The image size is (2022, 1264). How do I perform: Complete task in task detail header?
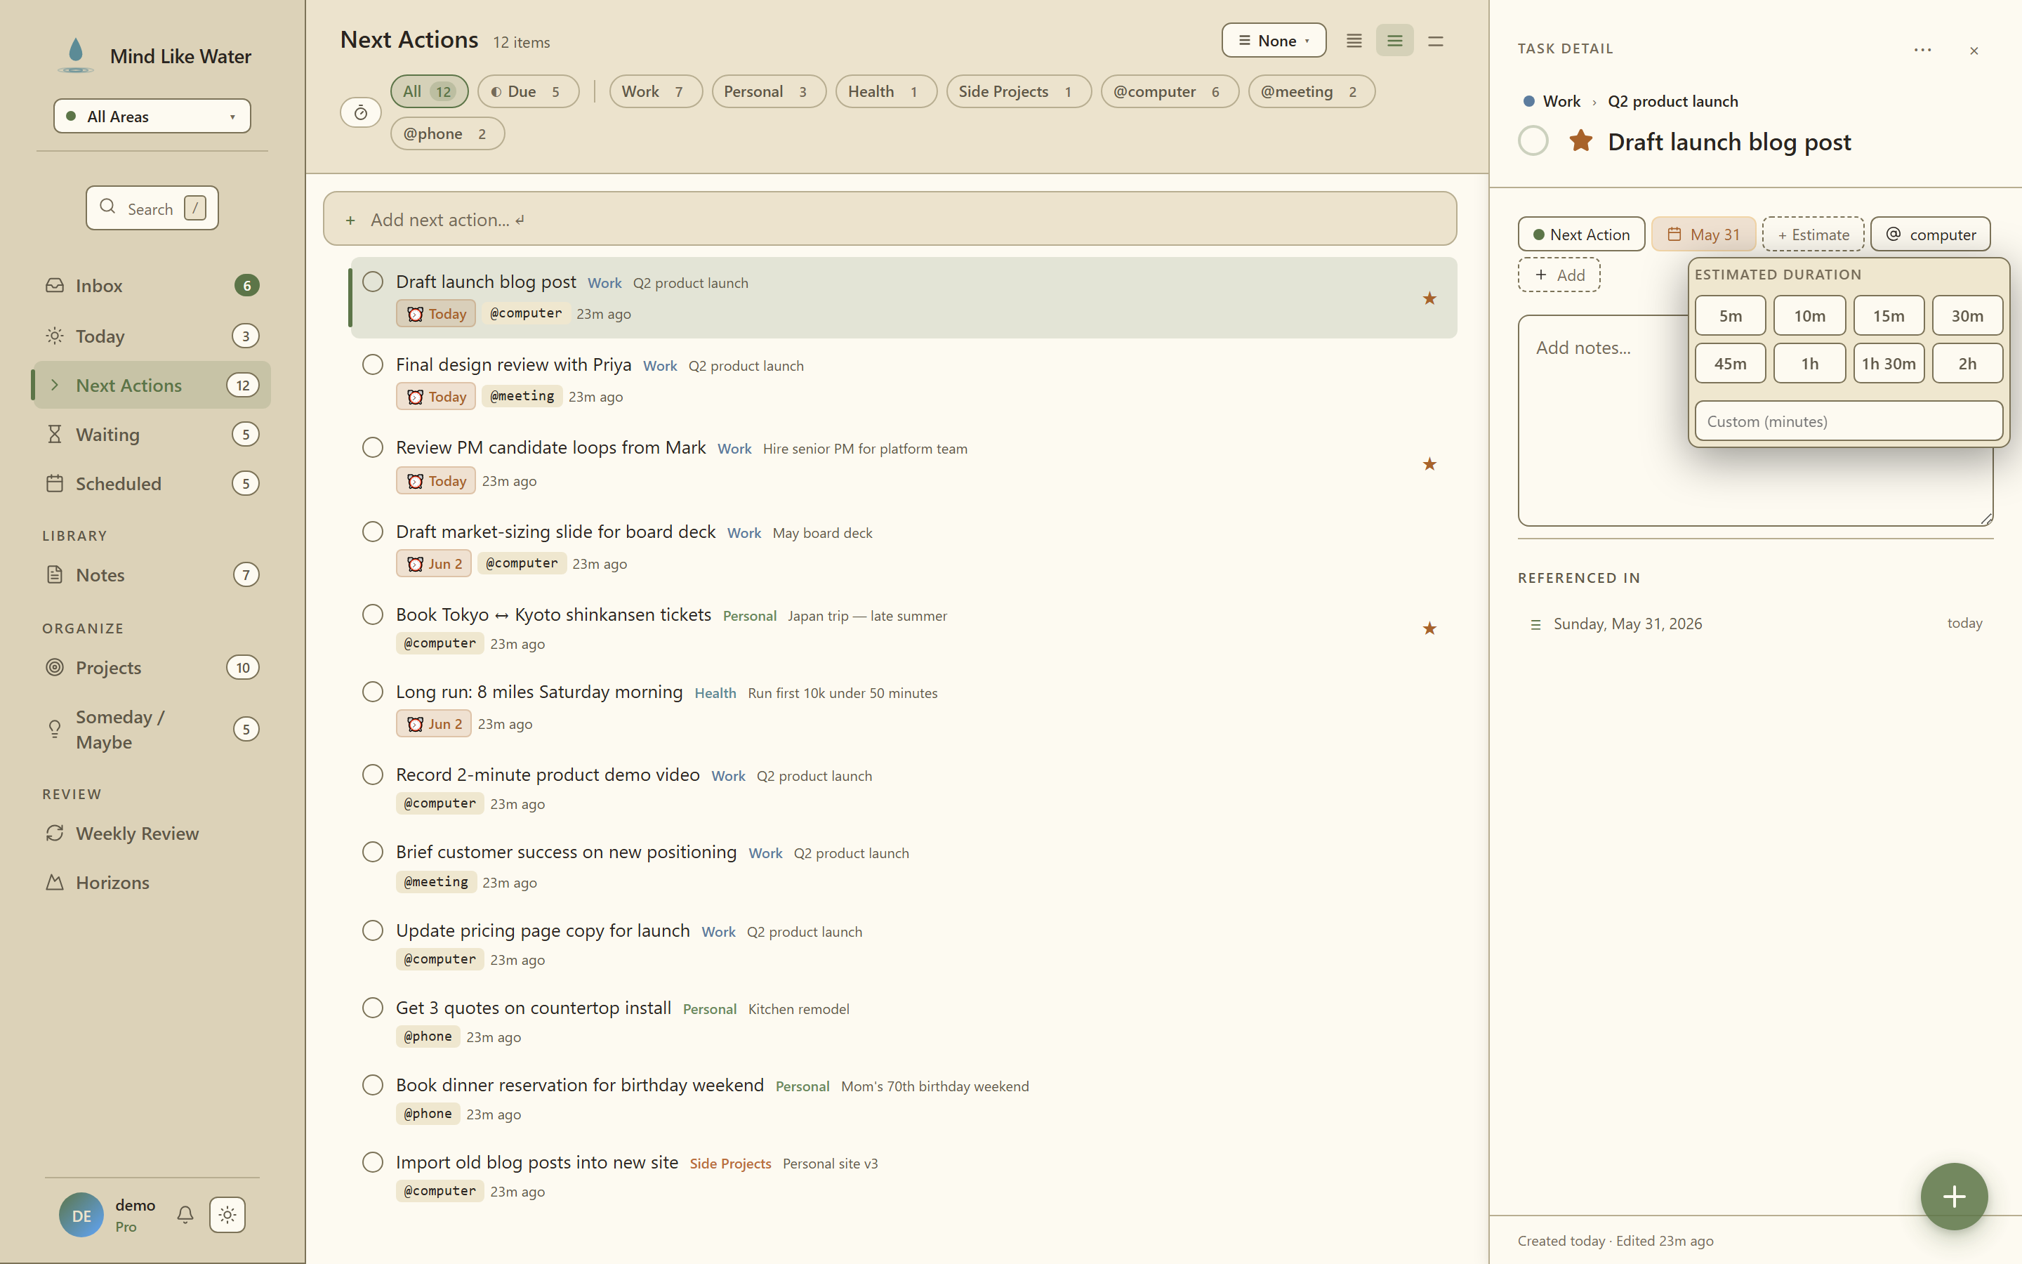(1533, 140)
